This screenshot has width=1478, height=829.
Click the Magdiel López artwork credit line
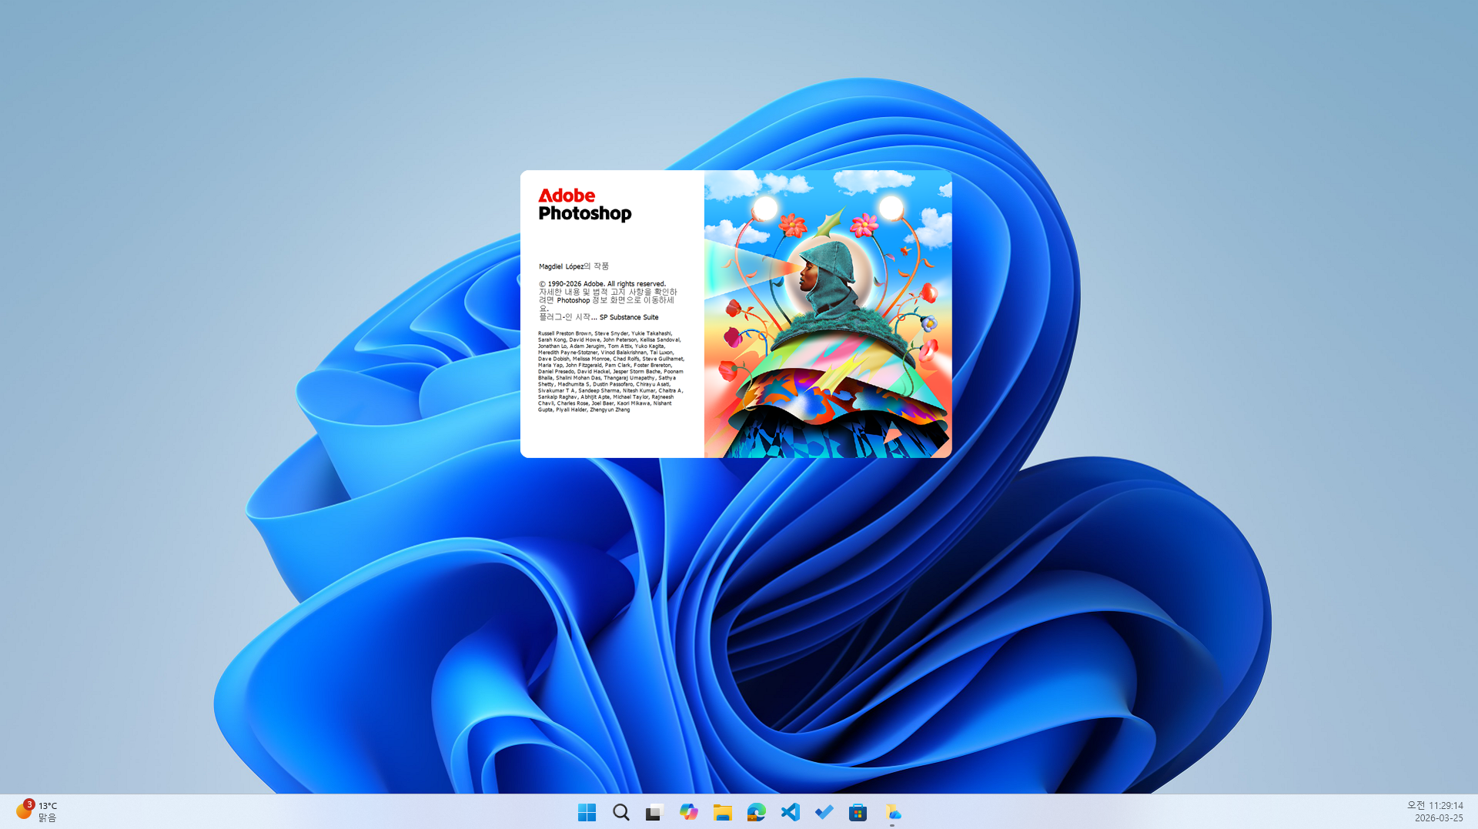[x=573, y=266]
